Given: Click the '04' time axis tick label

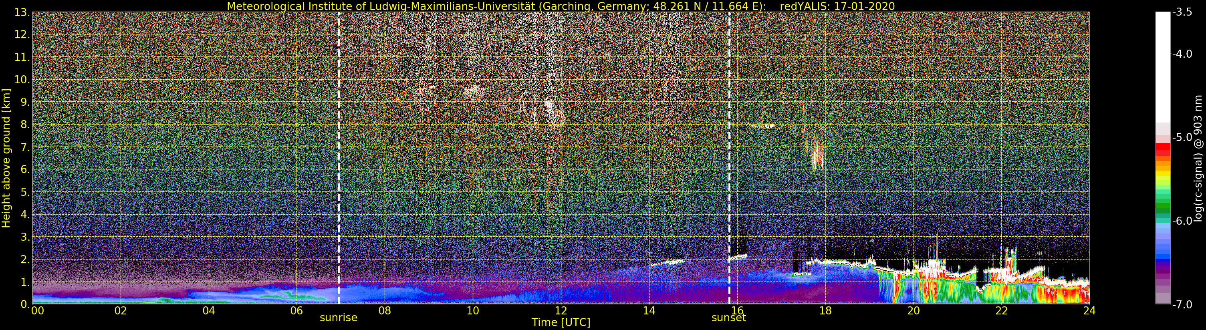Looking at the screenshot, I should pos(208,310).
